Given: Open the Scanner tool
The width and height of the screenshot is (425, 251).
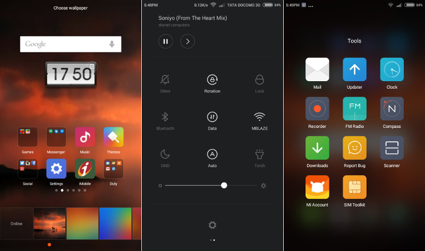Looking at the screenshot, I should 392,148.
